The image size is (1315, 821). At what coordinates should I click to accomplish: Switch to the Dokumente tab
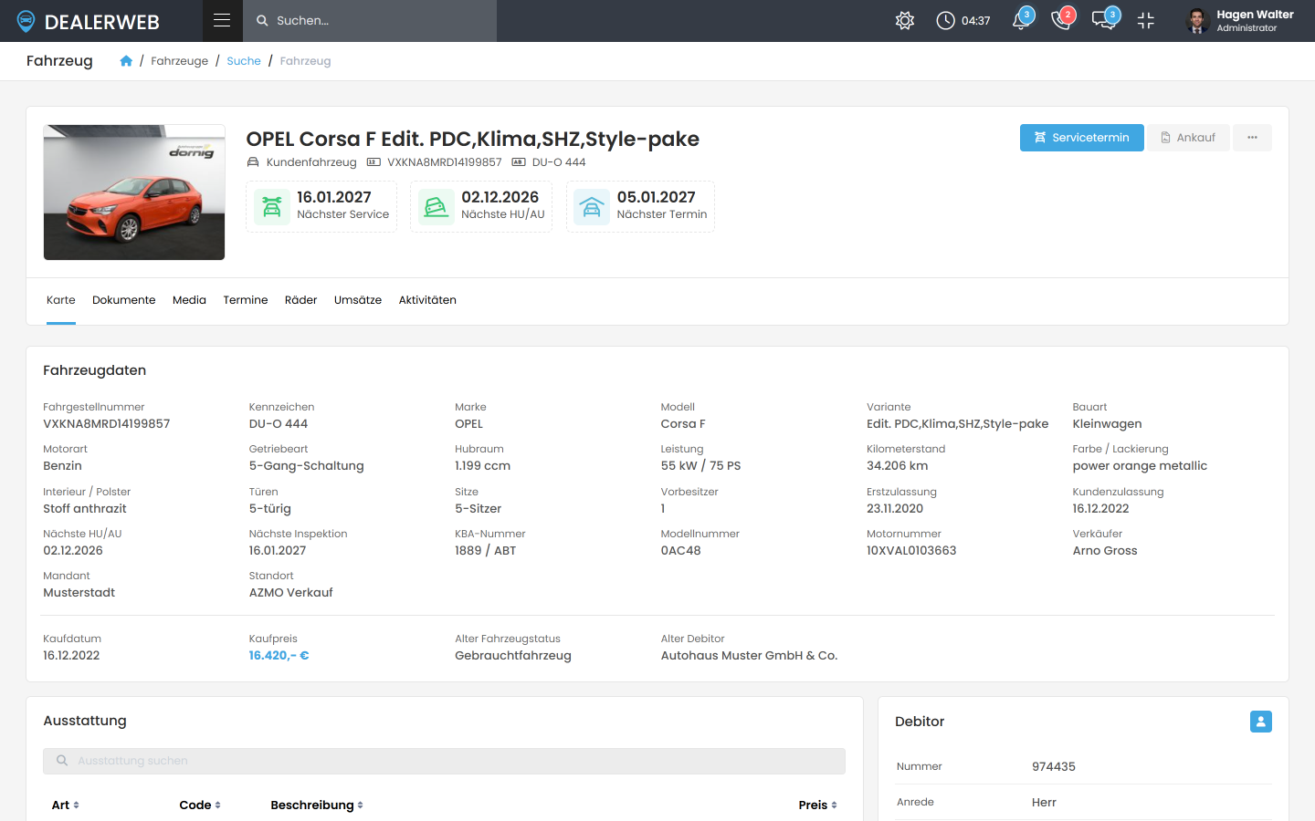(x=124, y=300)
